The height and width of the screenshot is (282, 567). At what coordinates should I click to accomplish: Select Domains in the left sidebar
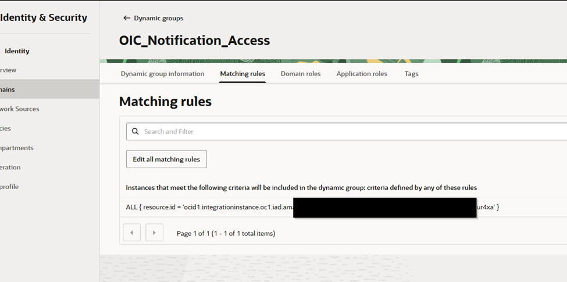click(9, 89)
